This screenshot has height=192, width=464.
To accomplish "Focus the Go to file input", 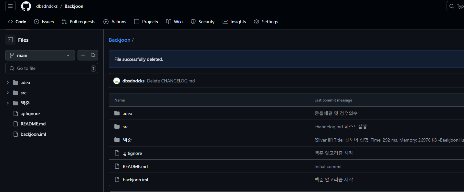I will point(52,68).
